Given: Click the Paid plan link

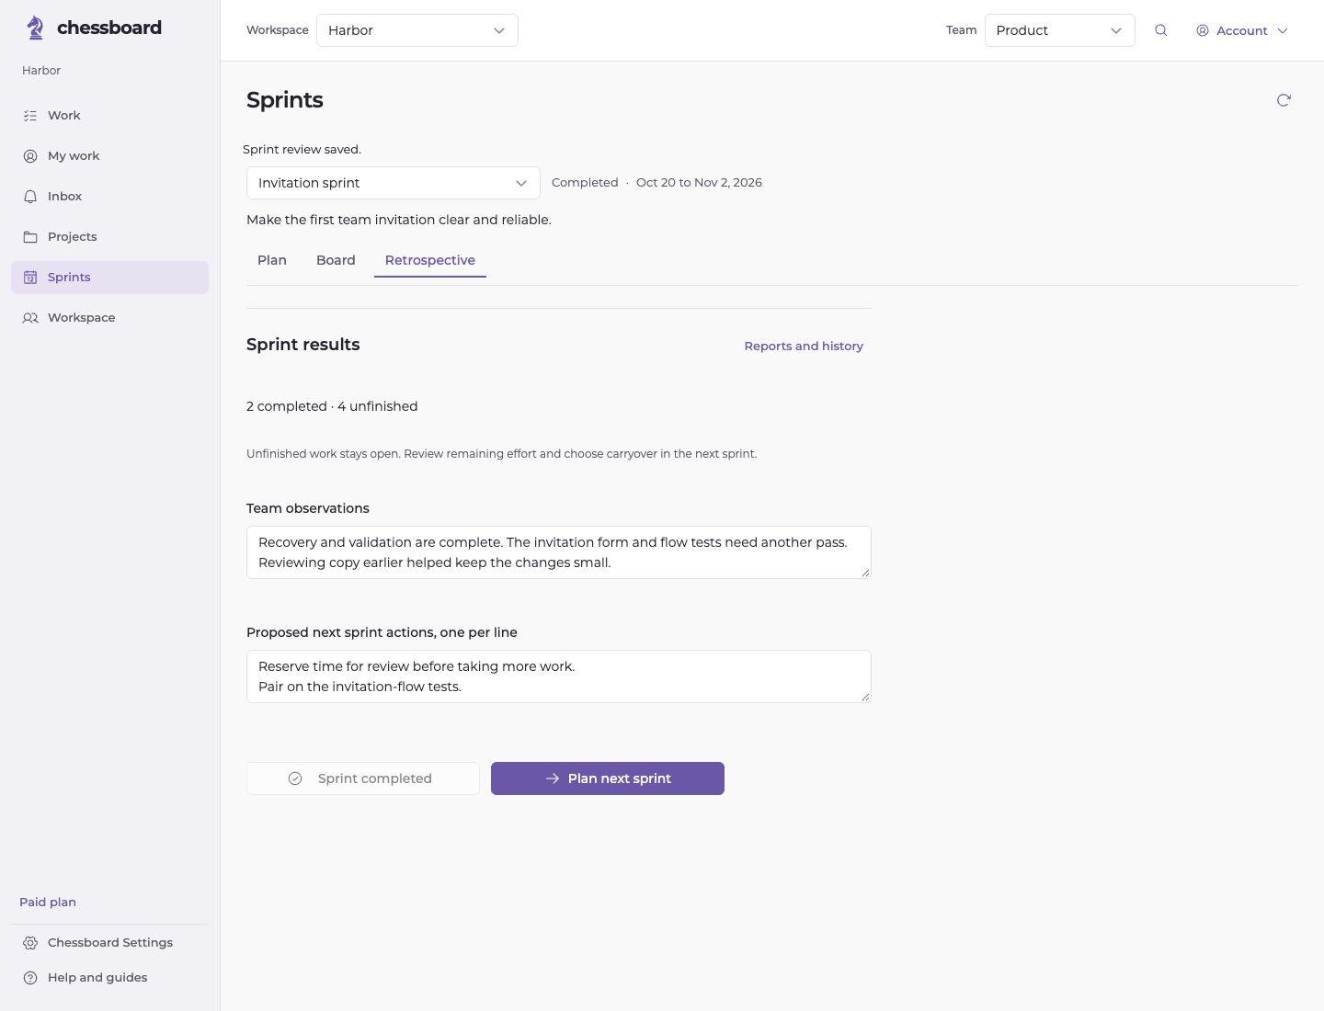Looking at the screenshot, I should [x=48, y=903].
